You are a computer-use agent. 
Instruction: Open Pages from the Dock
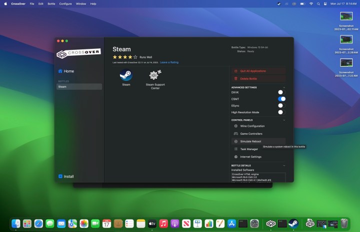coord(220,224)
